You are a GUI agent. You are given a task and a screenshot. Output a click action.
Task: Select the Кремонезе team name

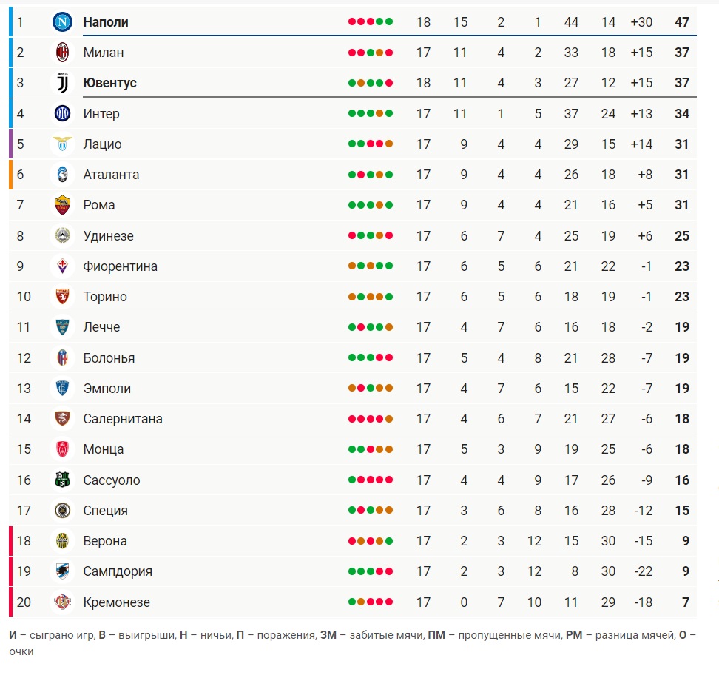pyautogui.click(x=116, y=602)
